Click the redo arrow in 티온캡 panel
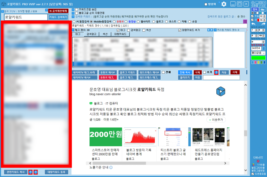The height and width of the screenshot is (177, 267). point(263,24)
